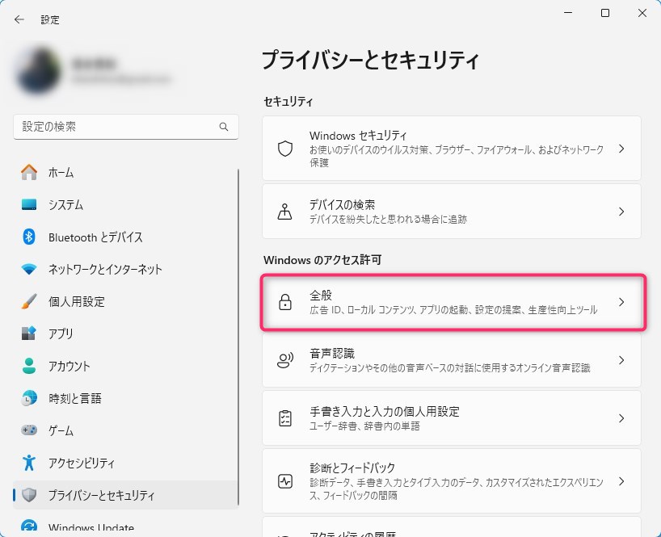Click the デバイスの検索 location icon

pyautogui.click(x=284, y=212)
